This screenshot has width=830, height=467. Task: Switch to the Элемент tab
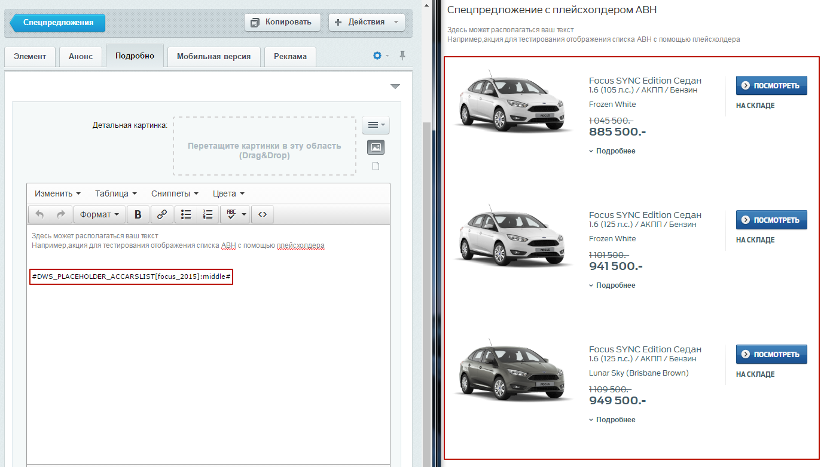30,56
